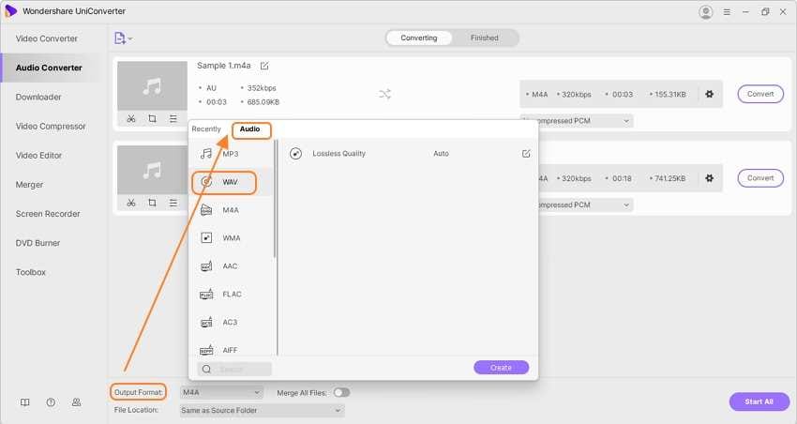Click the add files icon
This screenshot has width=797, height=424.
(121, 38)
